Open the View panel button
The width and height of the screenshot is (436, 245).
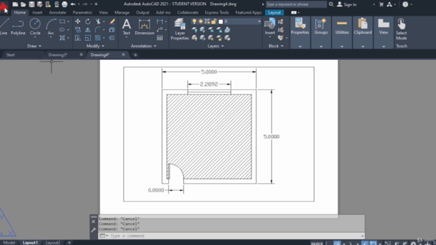(384, 27)
